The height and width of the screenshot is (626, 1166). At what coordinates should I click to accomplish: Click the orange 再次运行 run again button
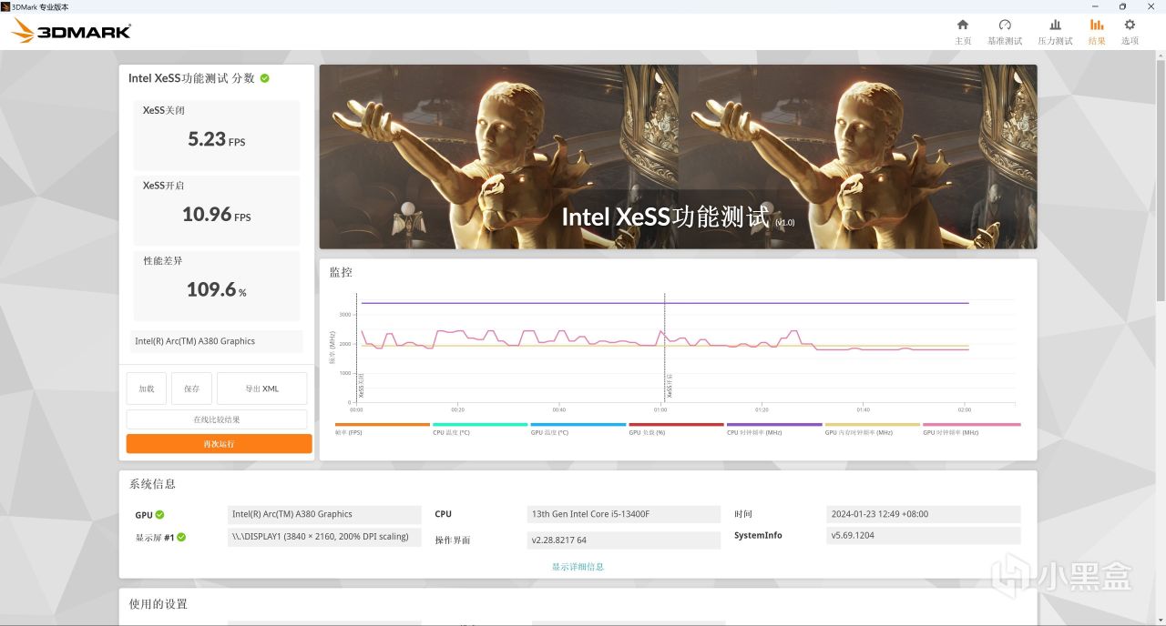pyautogui.click(x=219, y=443)
